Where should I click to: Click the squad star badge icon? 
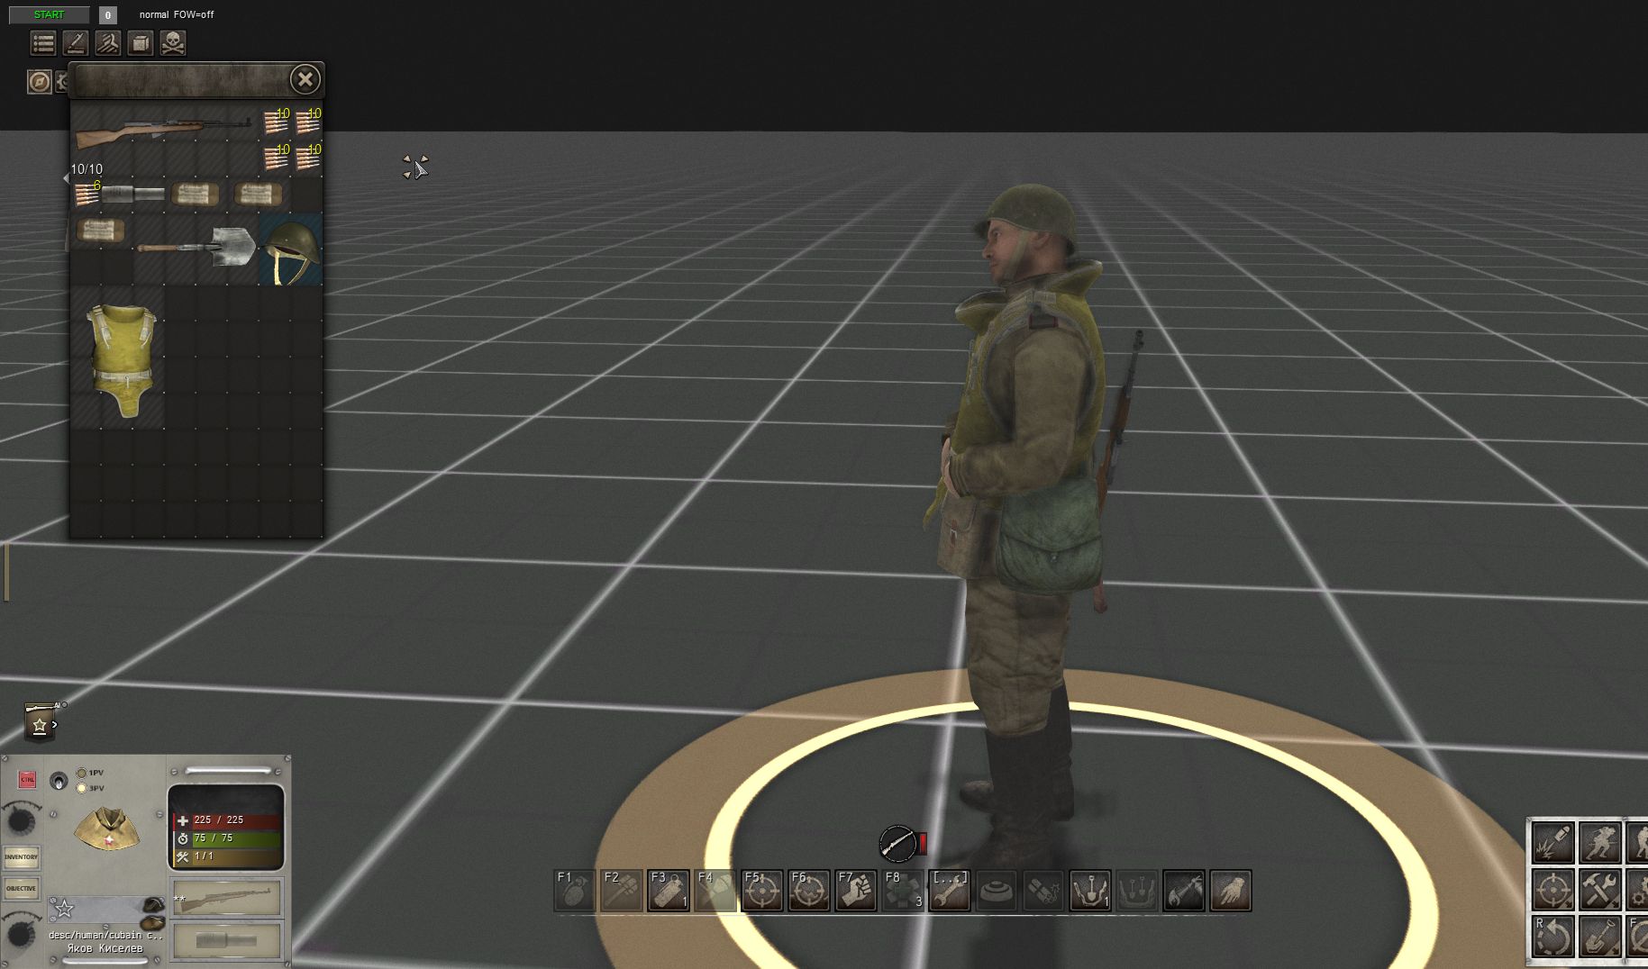click(40, 722)
